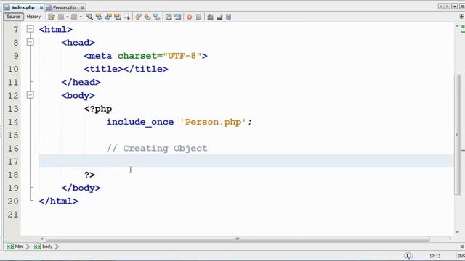Click horizontal scrollbar left arrow
Viewport: 465px width, 261px height.
pos(42,239)
